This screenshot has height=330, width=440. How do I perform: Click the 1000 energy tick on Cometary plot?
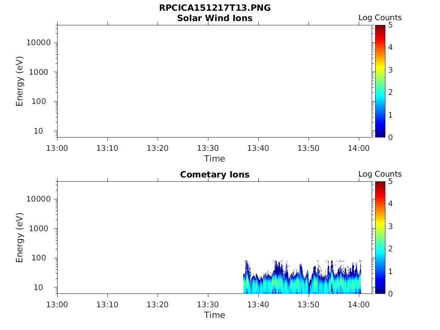[39, 229]
